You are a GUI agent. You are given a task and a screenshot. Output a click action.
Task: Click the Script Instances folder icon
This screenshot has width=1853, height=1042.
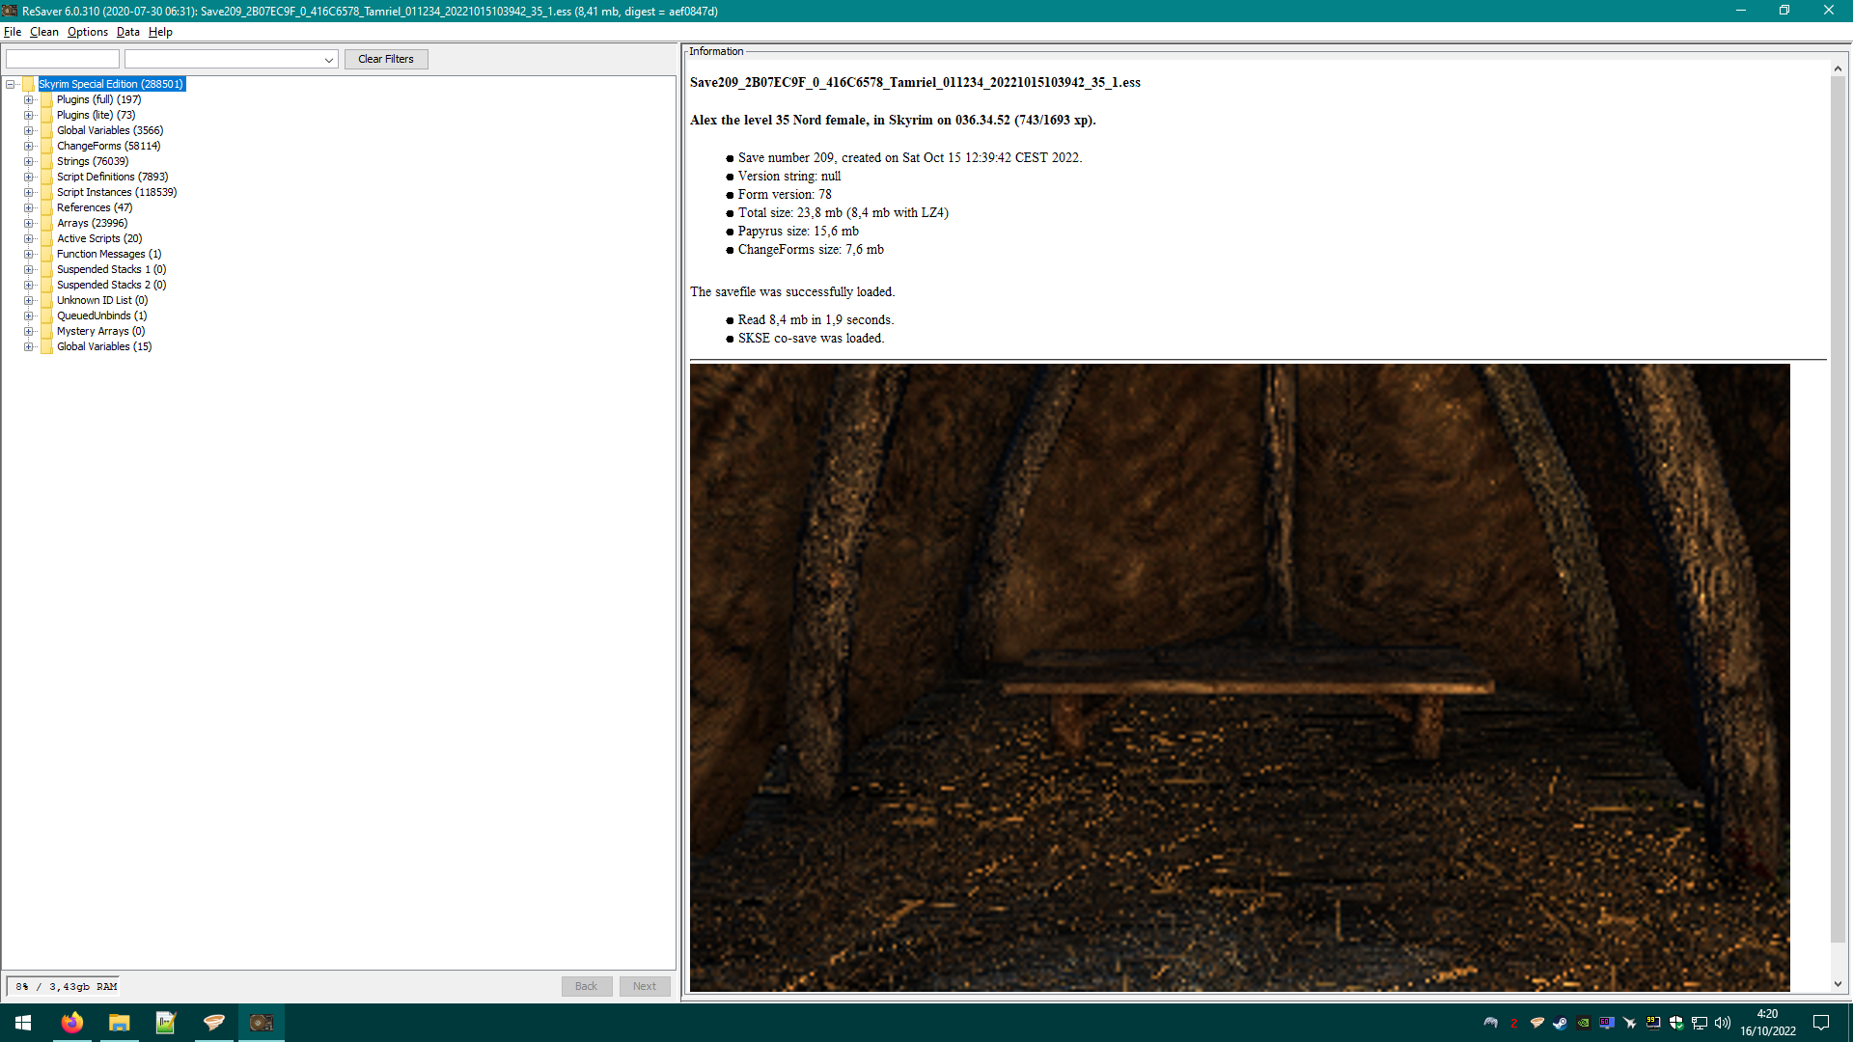click(x=46, y=192)
